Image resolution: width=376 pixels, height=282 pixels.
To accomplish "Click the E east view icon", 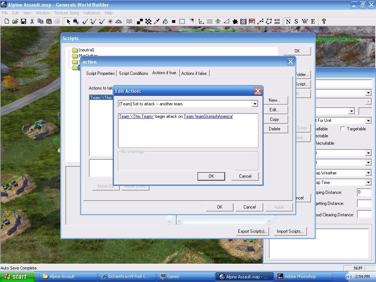I will [x=313, y=21].
